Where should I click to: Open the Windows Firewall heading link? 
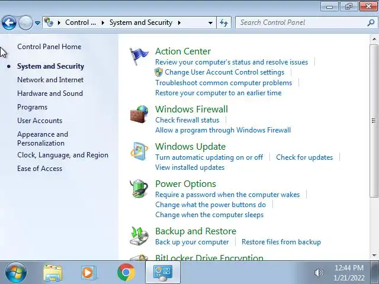coord(191,109)
